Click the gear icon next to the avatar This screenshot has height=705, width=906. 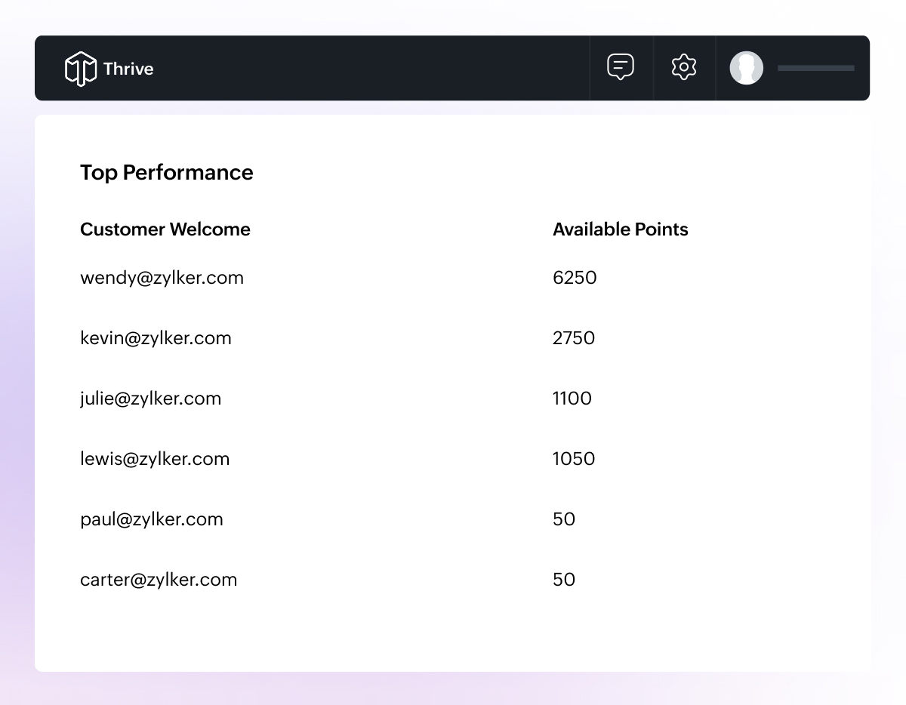coord(684,67)
